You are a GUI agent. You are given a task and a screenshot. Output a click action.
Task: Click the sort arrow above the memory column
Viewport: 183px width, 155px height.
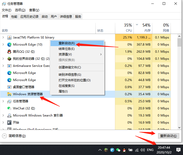click(x=137, y=25)
